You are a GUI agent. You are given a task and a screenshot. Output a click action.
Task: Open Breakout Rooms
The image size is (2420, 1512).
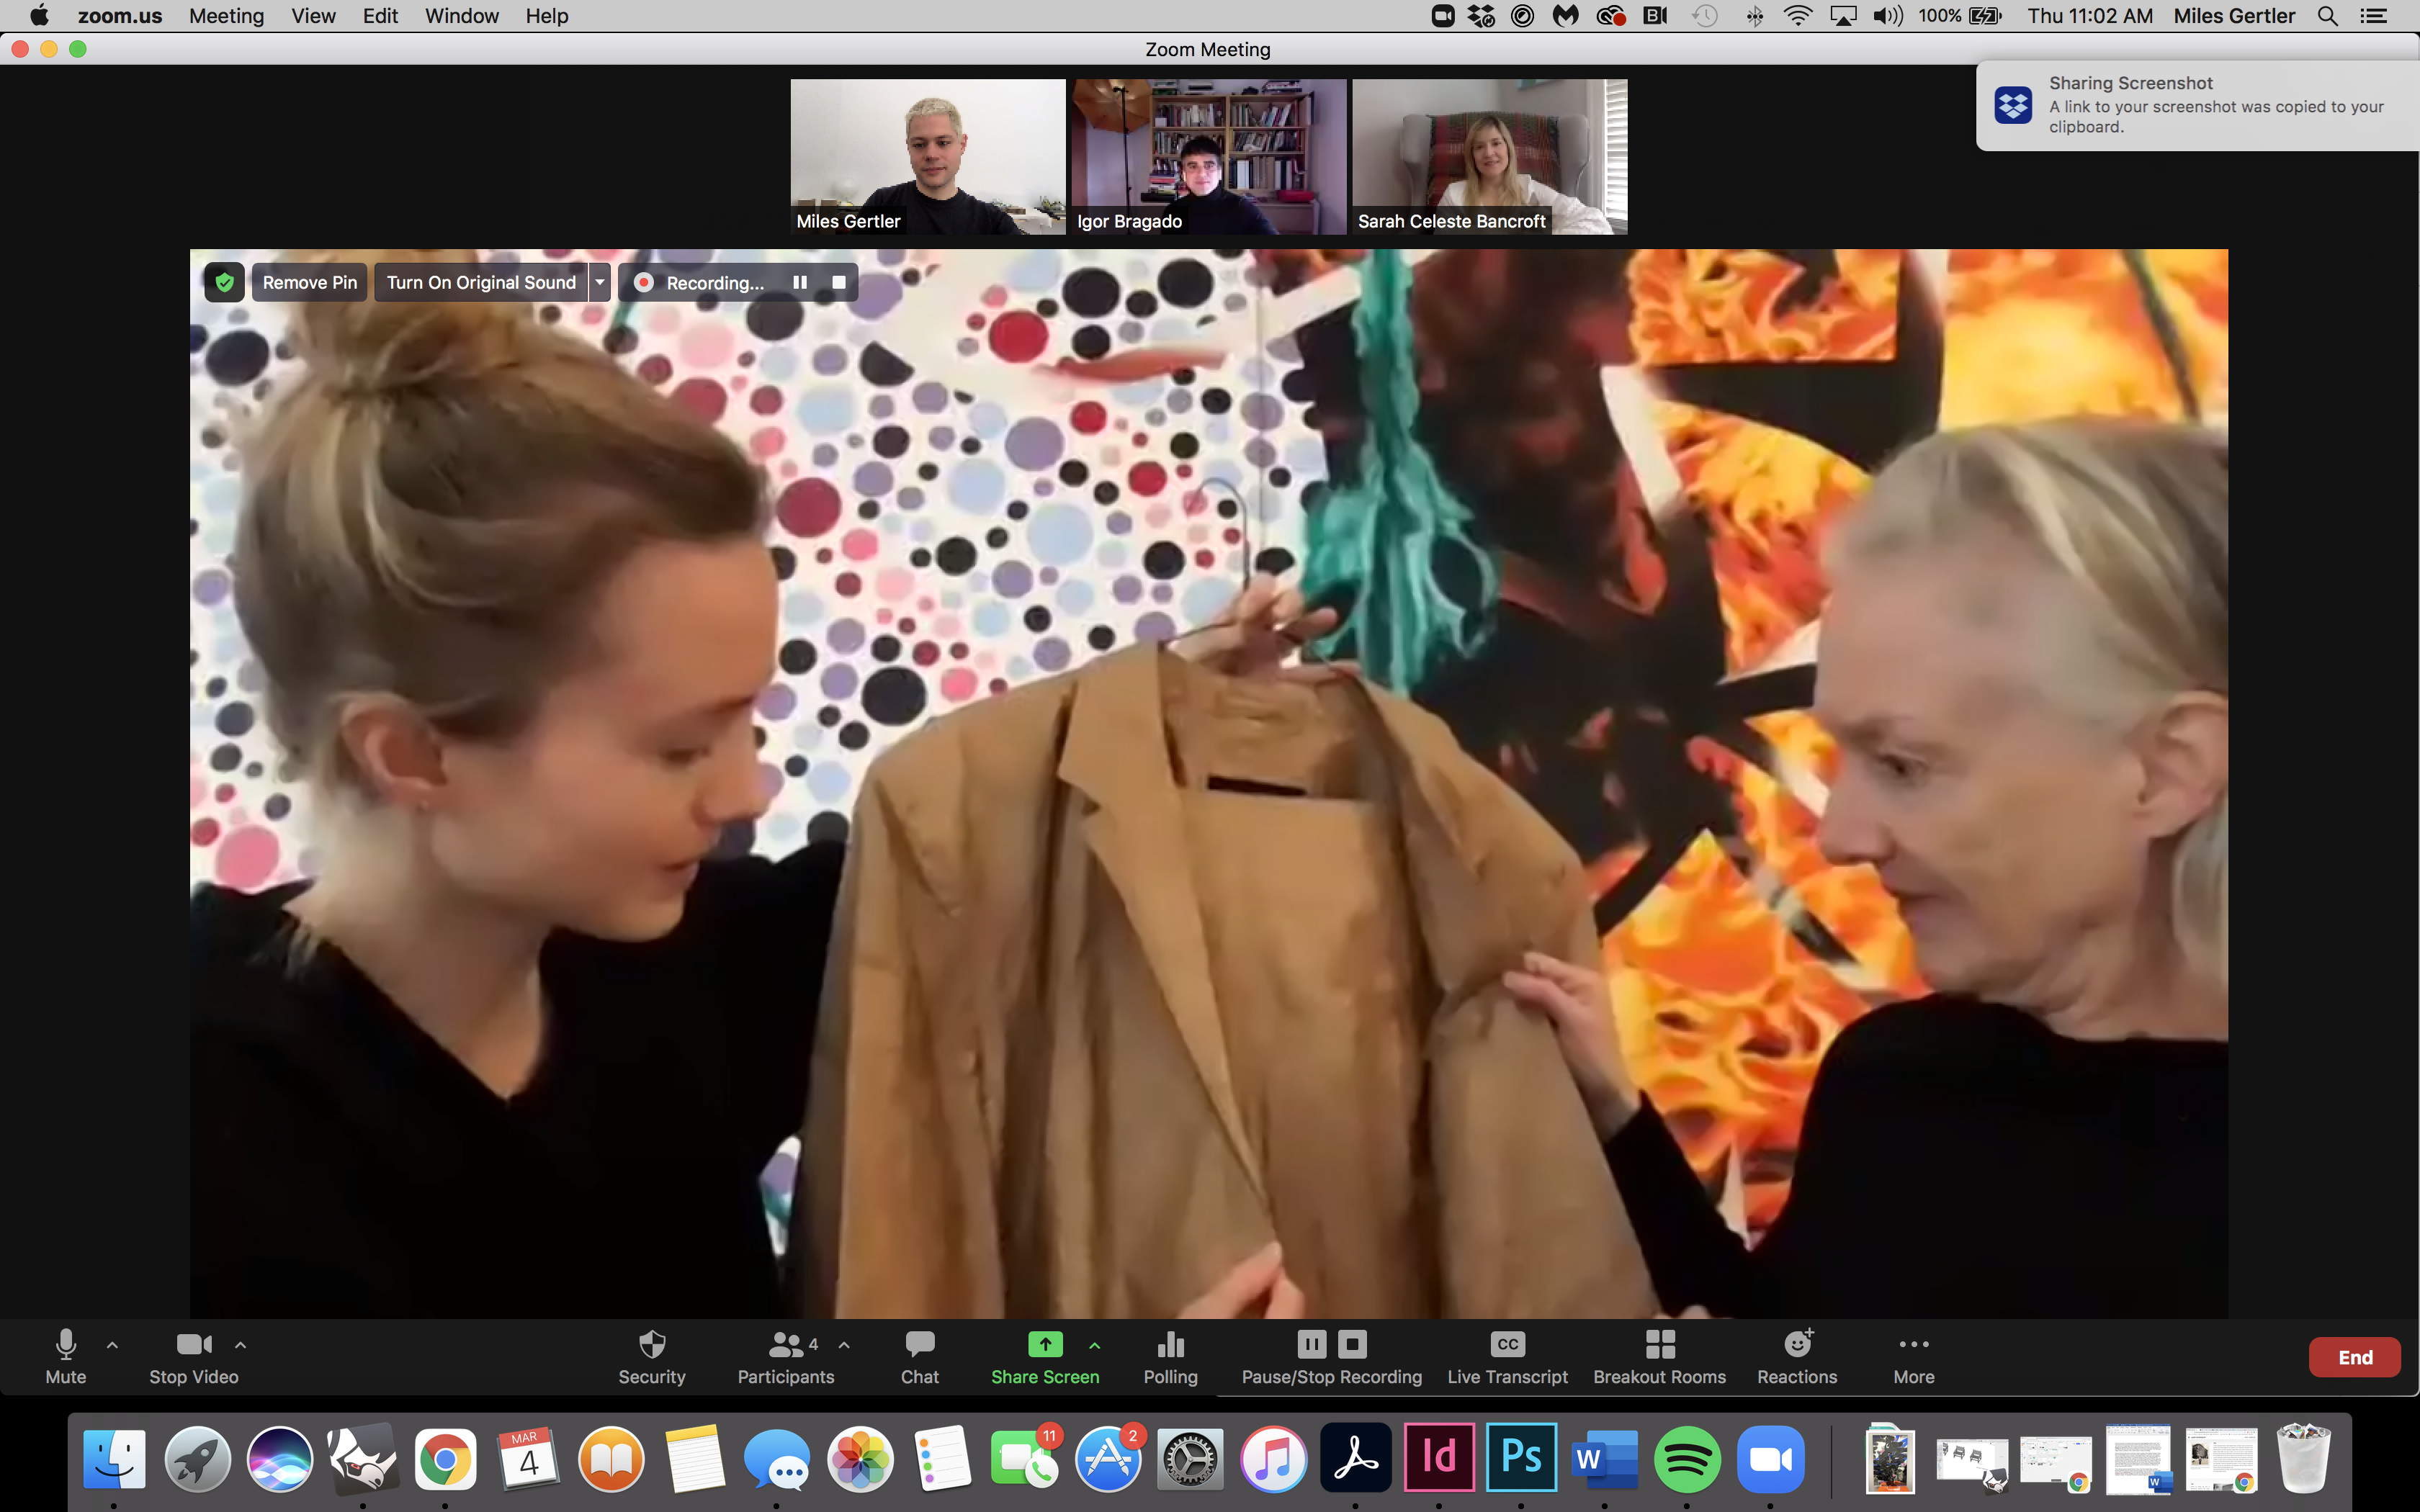[x=1660, y=1356]
